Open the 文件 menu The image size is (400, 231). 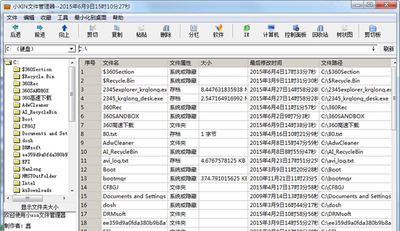tap(12, 17)
